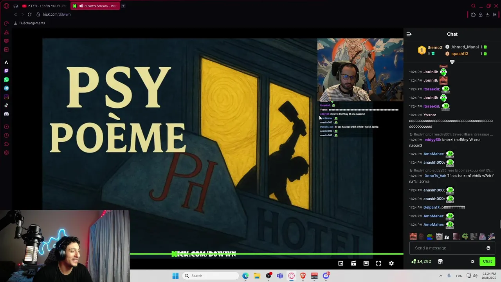Viewport: 501px width, 282px height.
Task: Open sidebar extensions cube icon
Action: point(6,144)
